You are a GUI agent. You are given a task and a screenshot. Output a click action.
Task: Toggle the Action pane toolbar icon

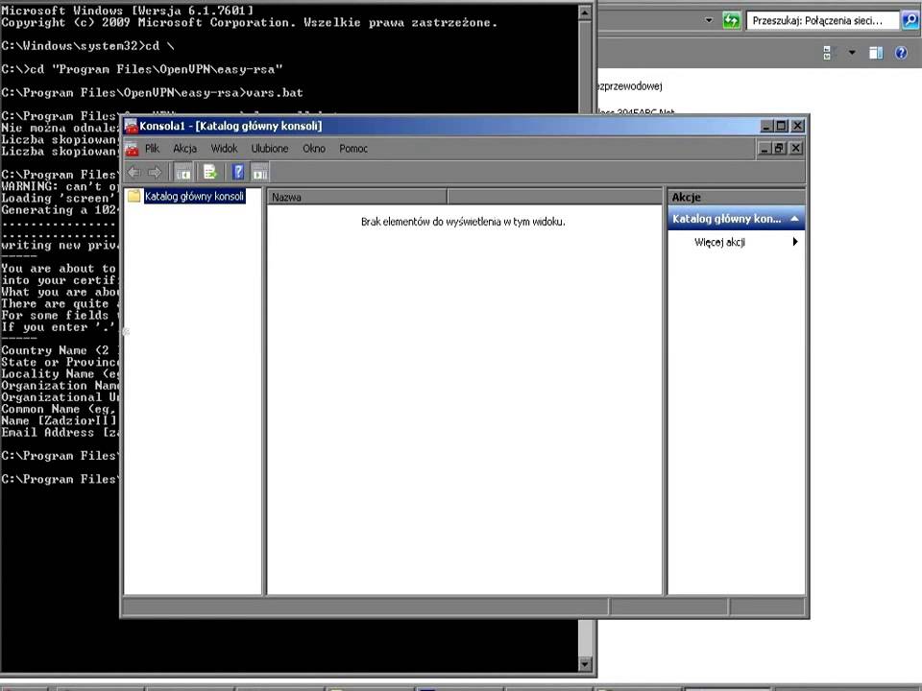[x=260, y=173]
